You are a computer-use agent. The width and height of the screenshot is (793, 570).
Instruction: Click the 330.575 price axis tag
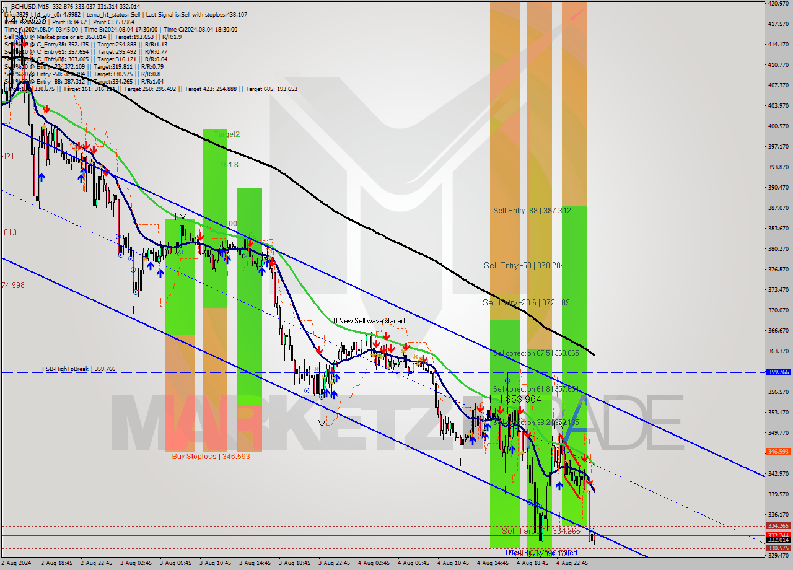(778, 548)
